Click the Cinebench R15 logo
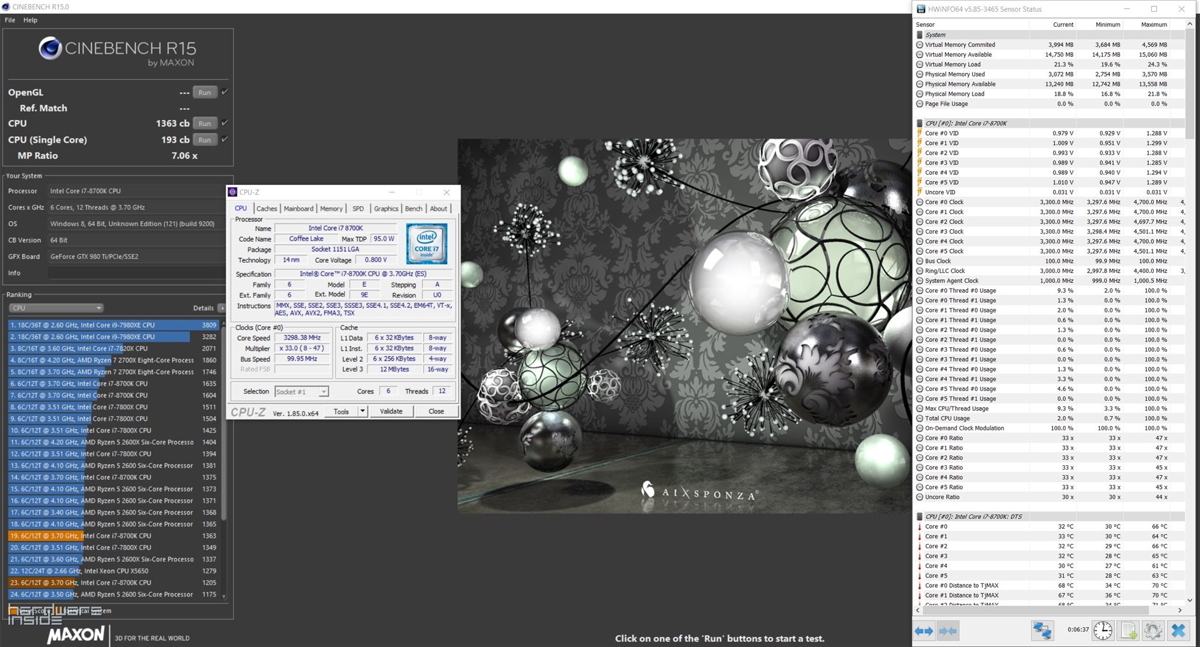Screen dimensions: 1200x647 click(117, 51)
